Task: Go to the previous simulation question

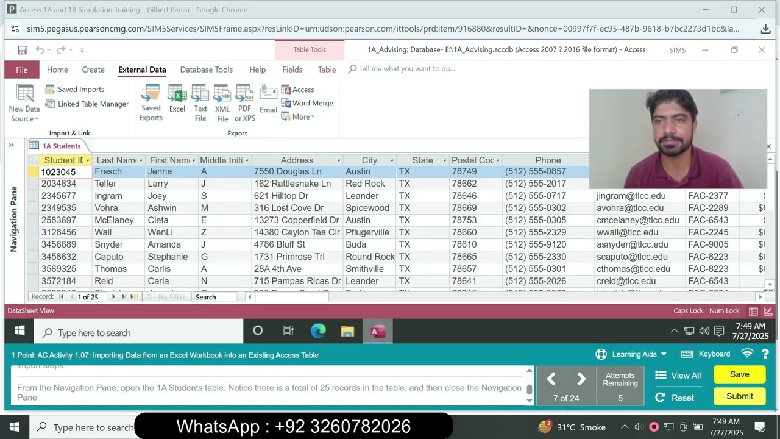Action: (x=551, y=379)
